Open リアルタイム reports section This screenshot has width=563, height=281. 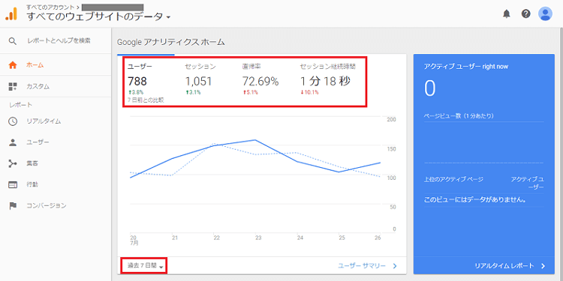pos(56,121)
